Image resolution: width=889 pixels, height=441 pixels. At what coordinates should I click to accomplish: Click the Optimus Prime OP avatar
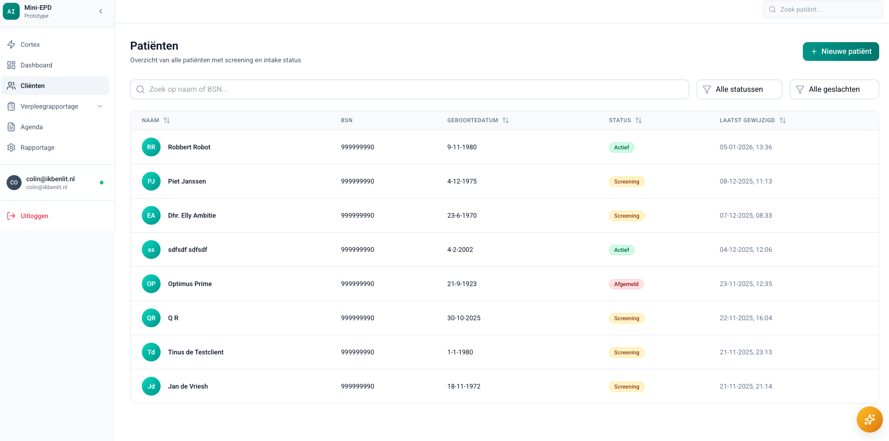coord(151,284)
